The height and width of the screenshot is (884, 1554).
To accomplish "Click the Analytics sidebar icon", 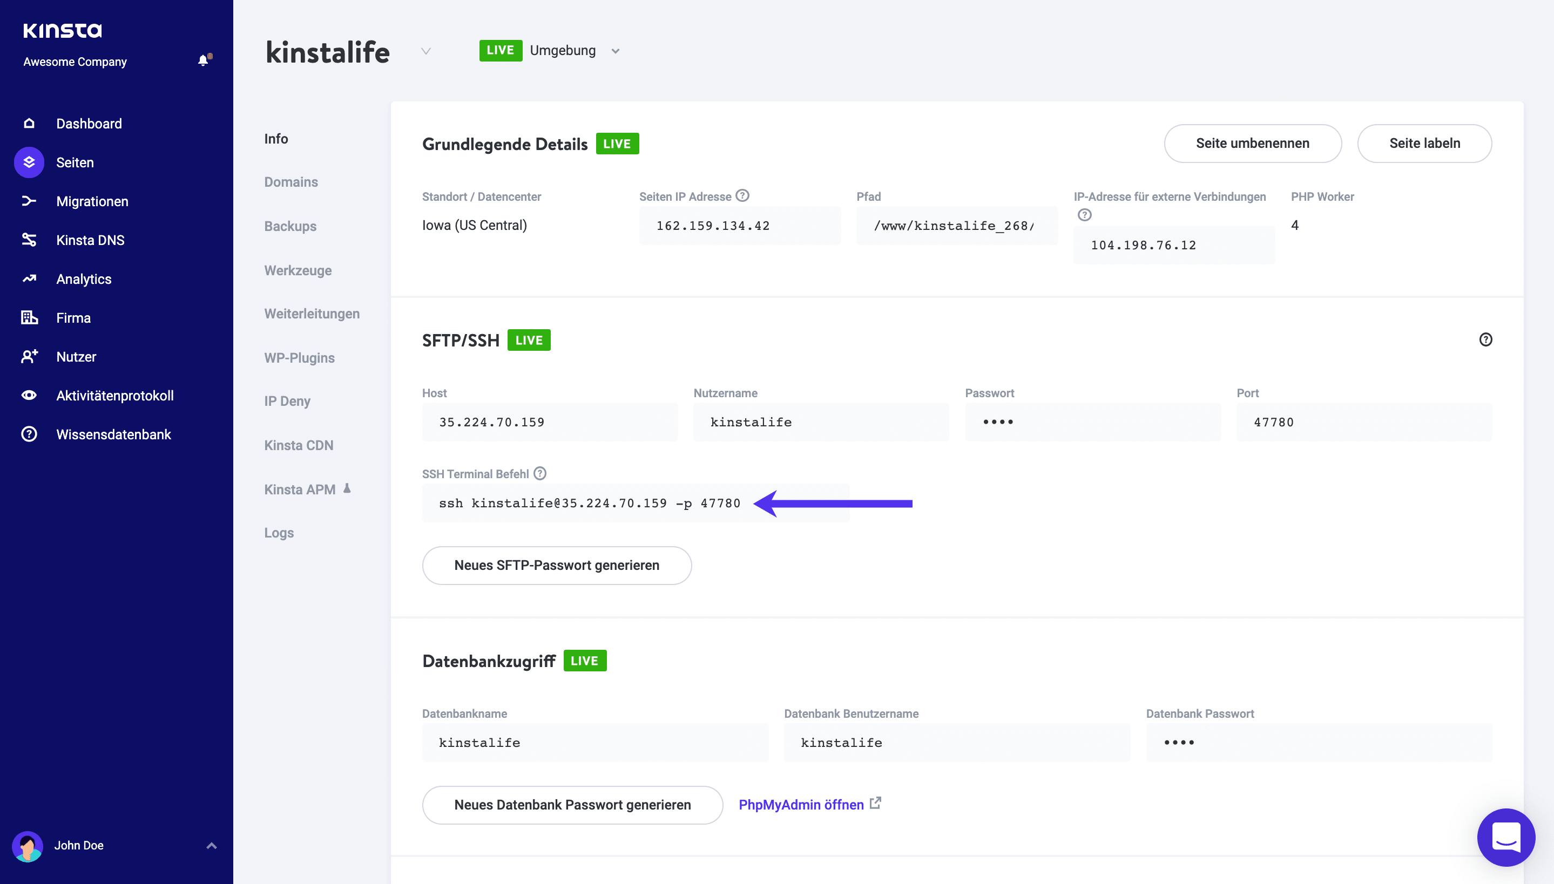I will (29, 278).
